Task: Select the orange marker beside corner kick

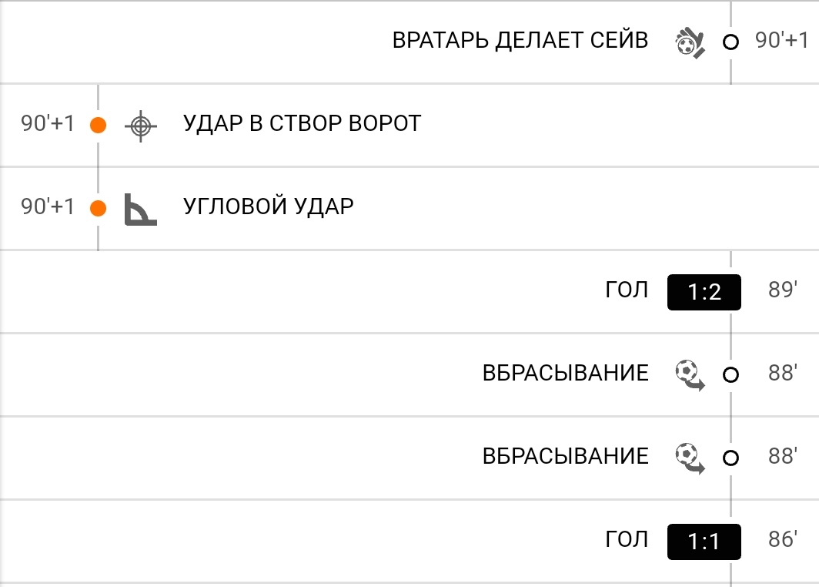Action: point(99,208)
